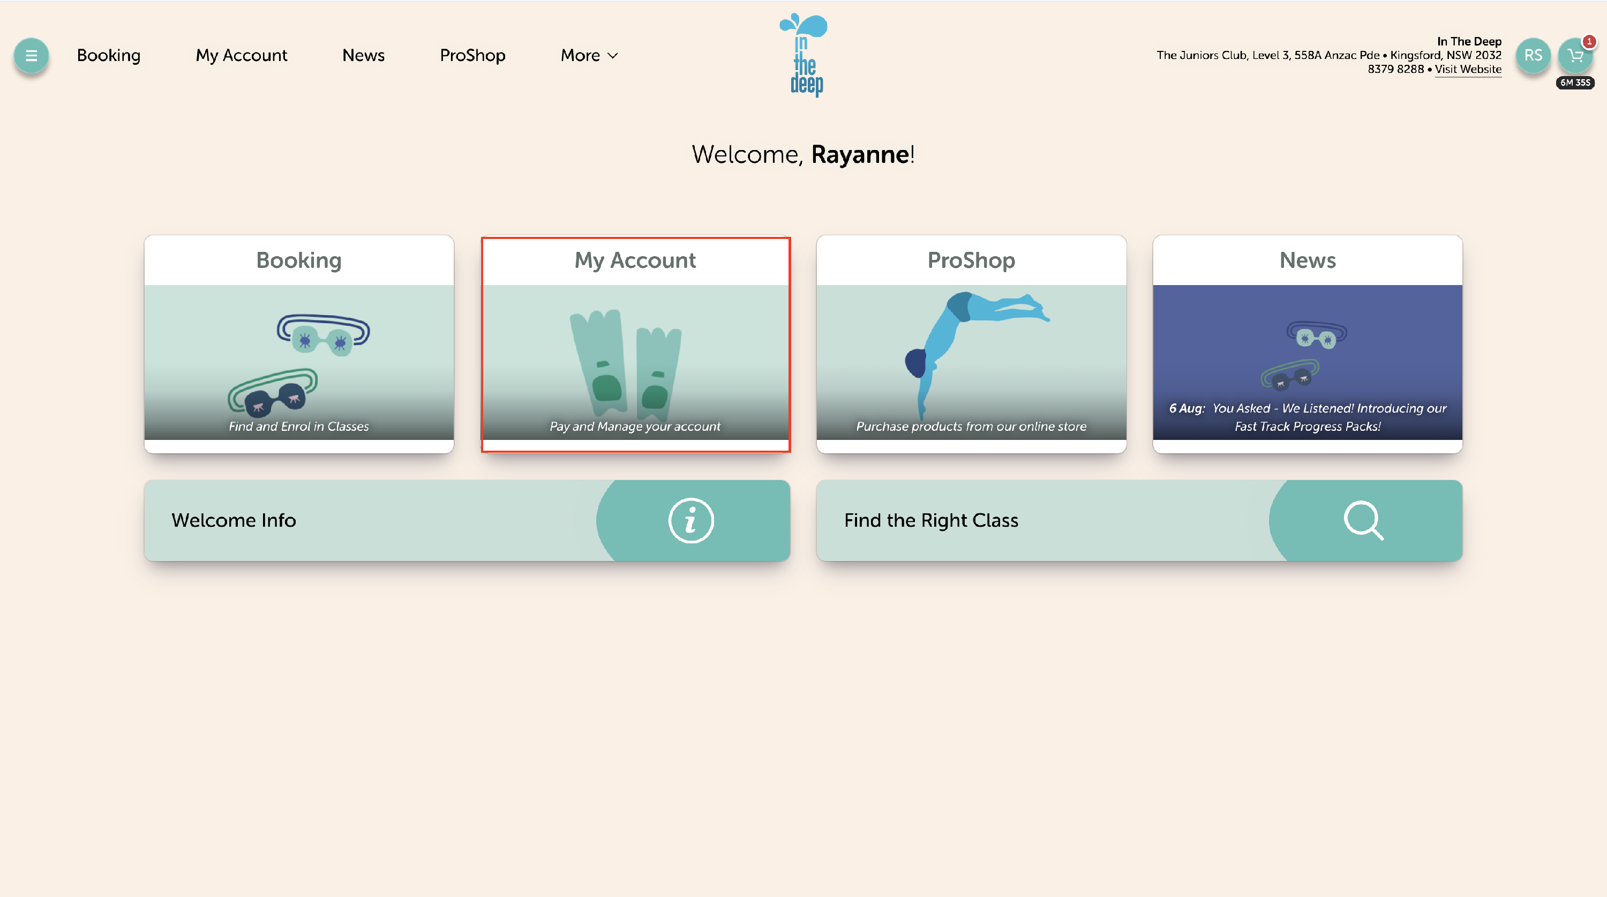Screen dimensions: 1607x897
Task: Click the Find the Right Class button
Action: (931, 520)
